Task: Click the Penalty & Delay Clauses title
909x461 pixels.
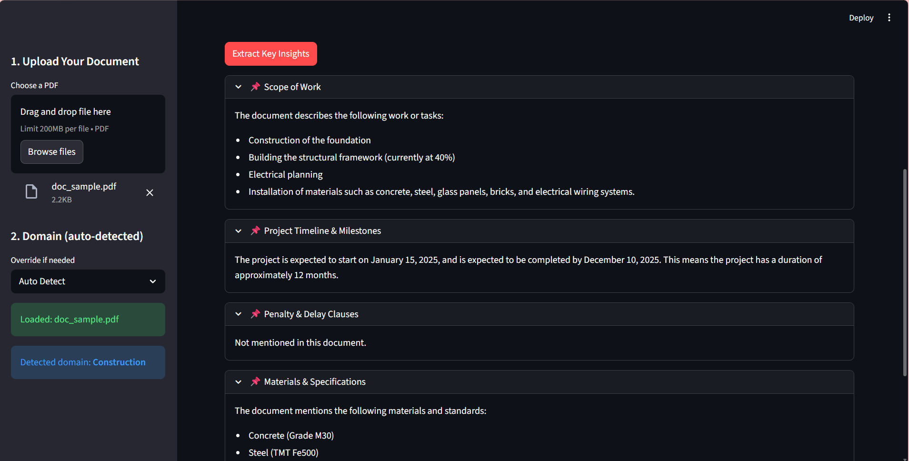Action: coord(311,314)
